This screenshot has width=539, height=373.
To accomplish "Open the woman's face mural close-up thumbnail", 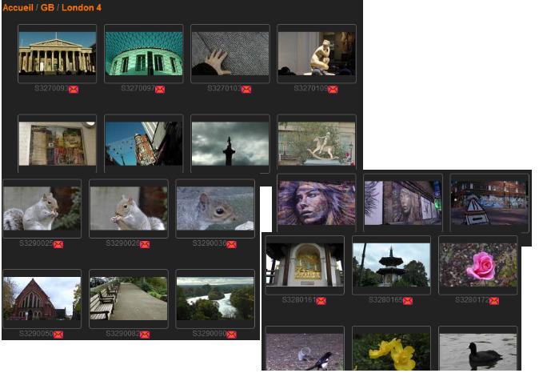I will (x=317, y=203).
